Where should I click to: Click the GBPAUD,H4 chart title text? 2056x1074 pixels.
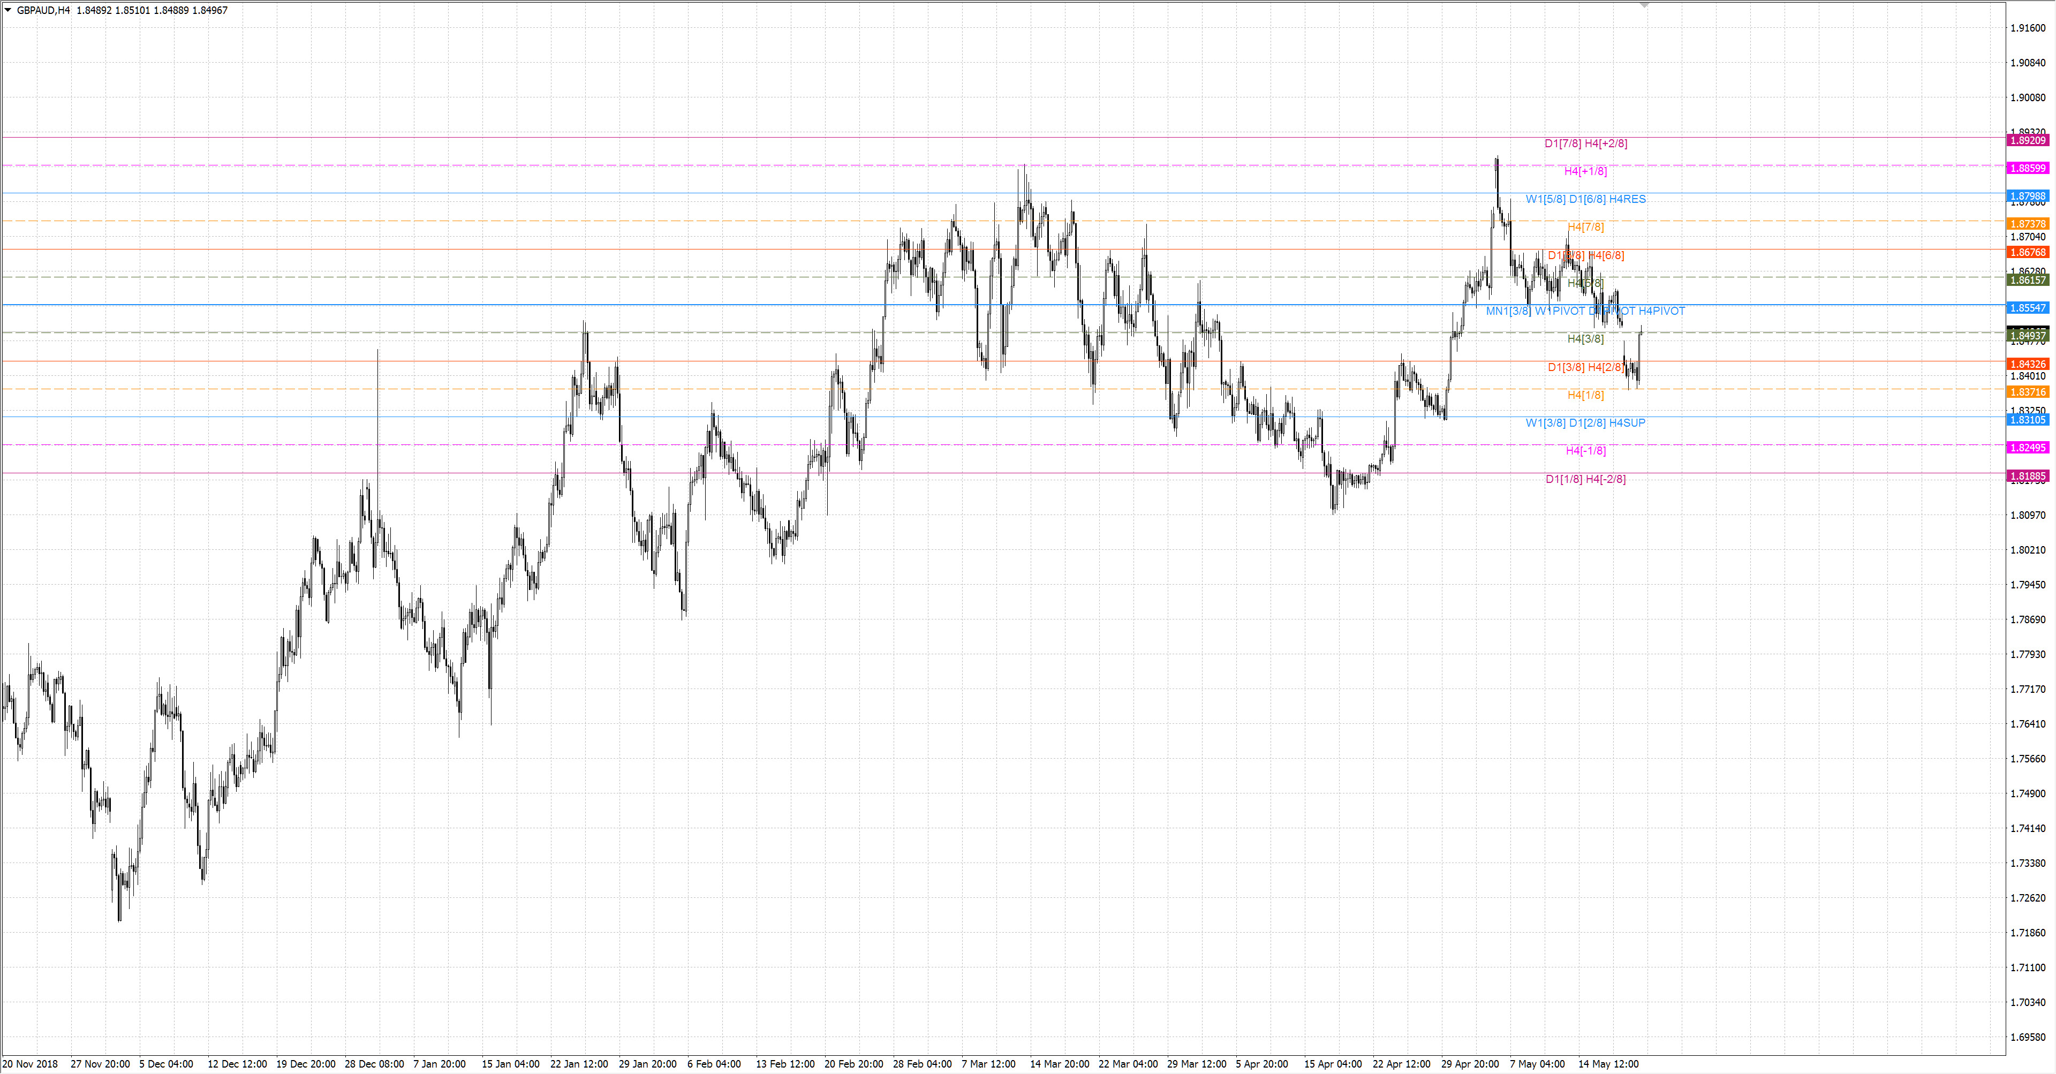pyautogui.click(x=43, y=10)
